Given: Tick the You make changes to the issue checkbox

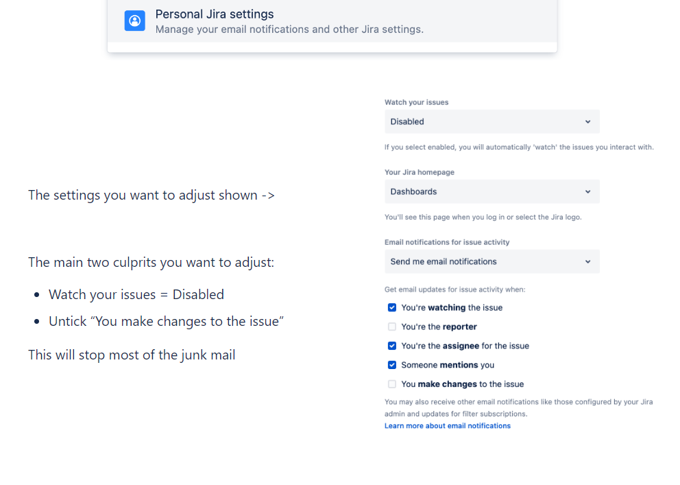Looking at the screenshot, I should coord(391,384).
